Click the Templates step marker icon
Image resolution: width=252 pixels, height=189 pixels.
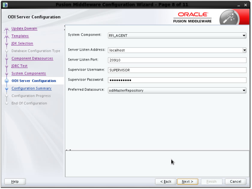pos(7,37)
